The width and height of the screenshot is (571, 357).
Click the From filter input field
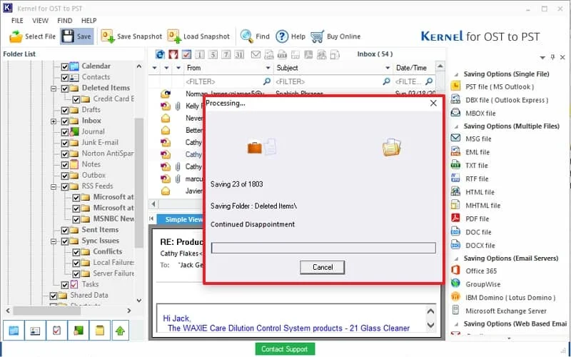coord(228,81)
